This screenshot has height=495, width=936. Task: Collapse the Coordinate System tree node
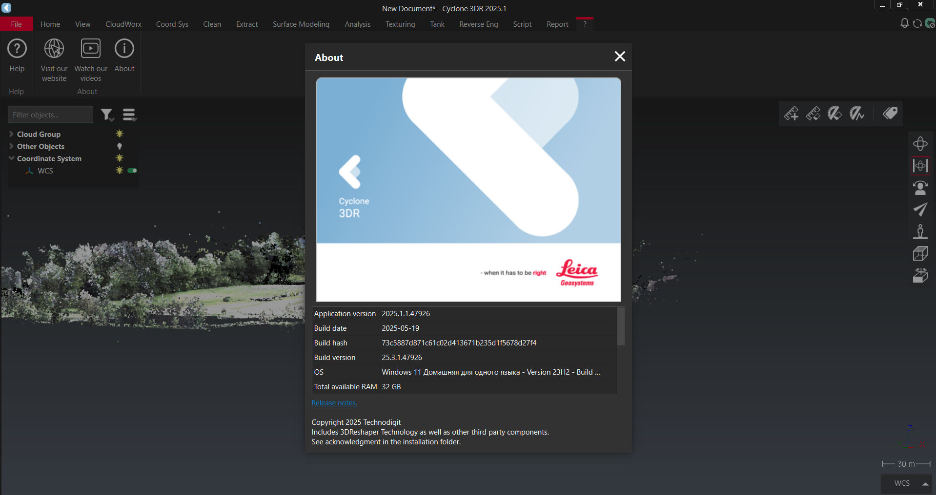[10, 158]
